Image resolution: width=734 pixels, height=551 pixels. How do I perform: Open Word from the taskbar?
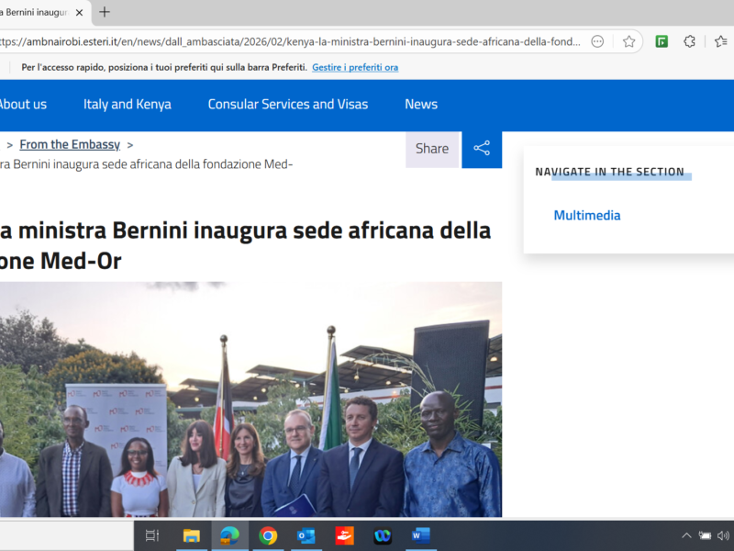420,536
